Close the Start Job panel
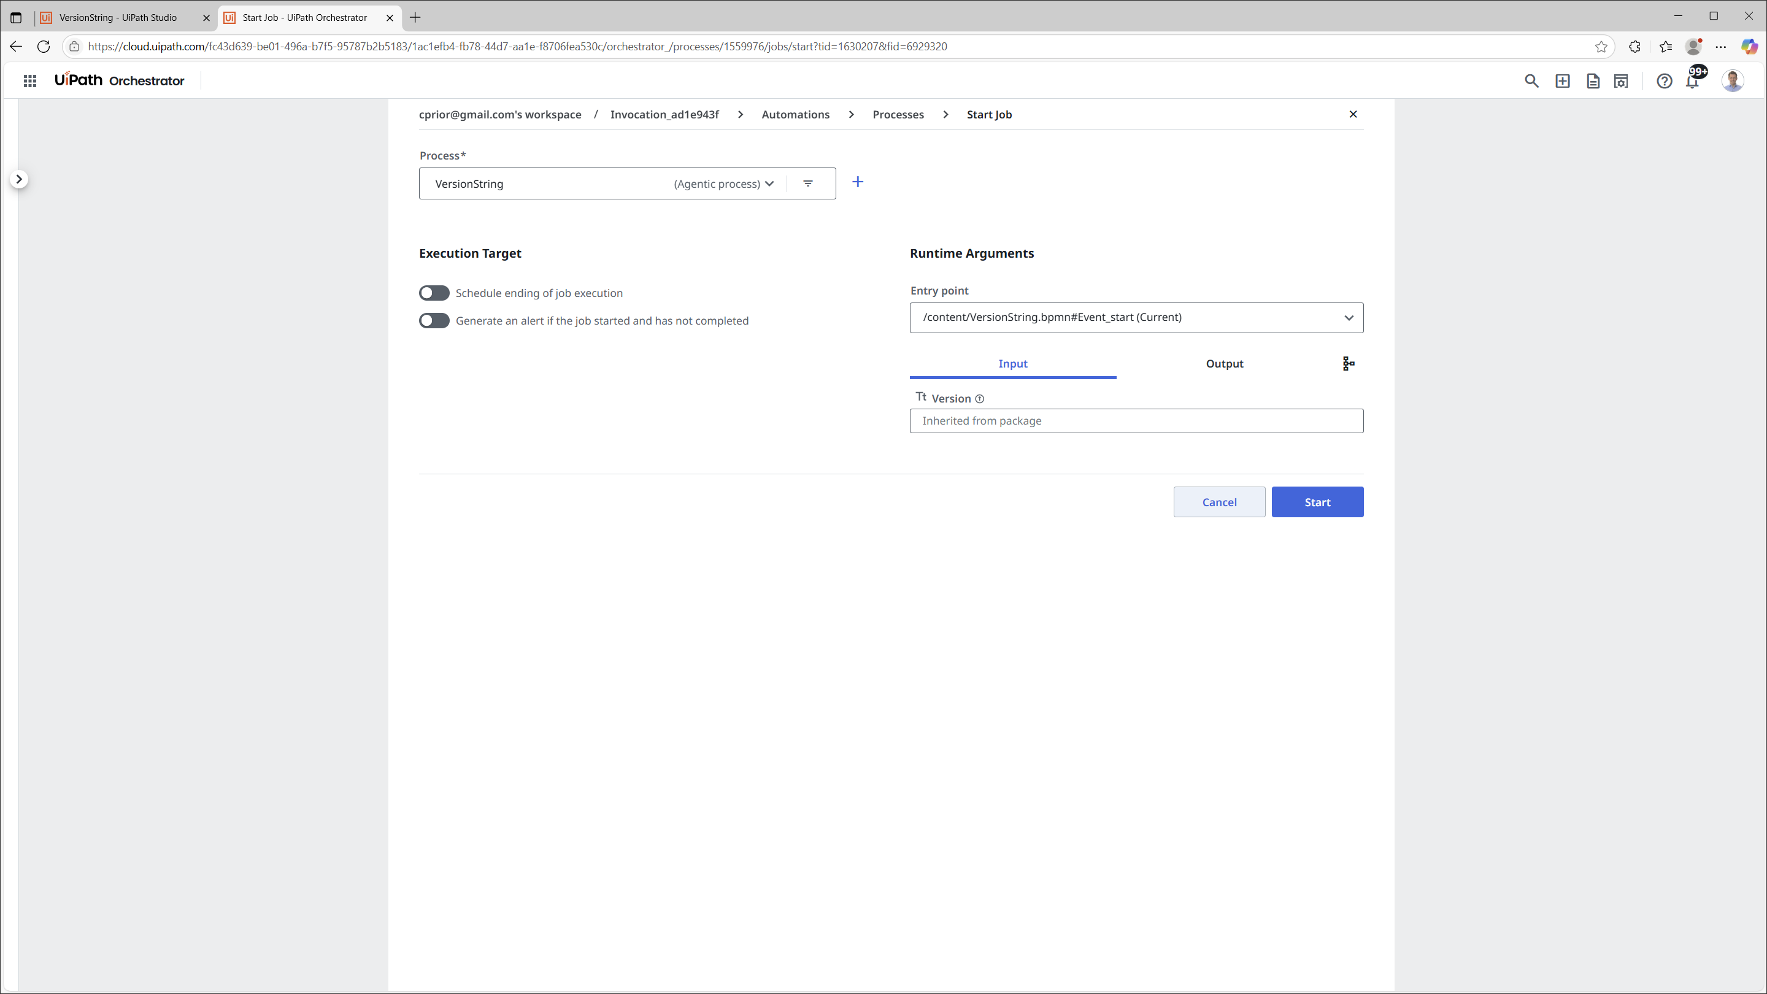 1353,114
